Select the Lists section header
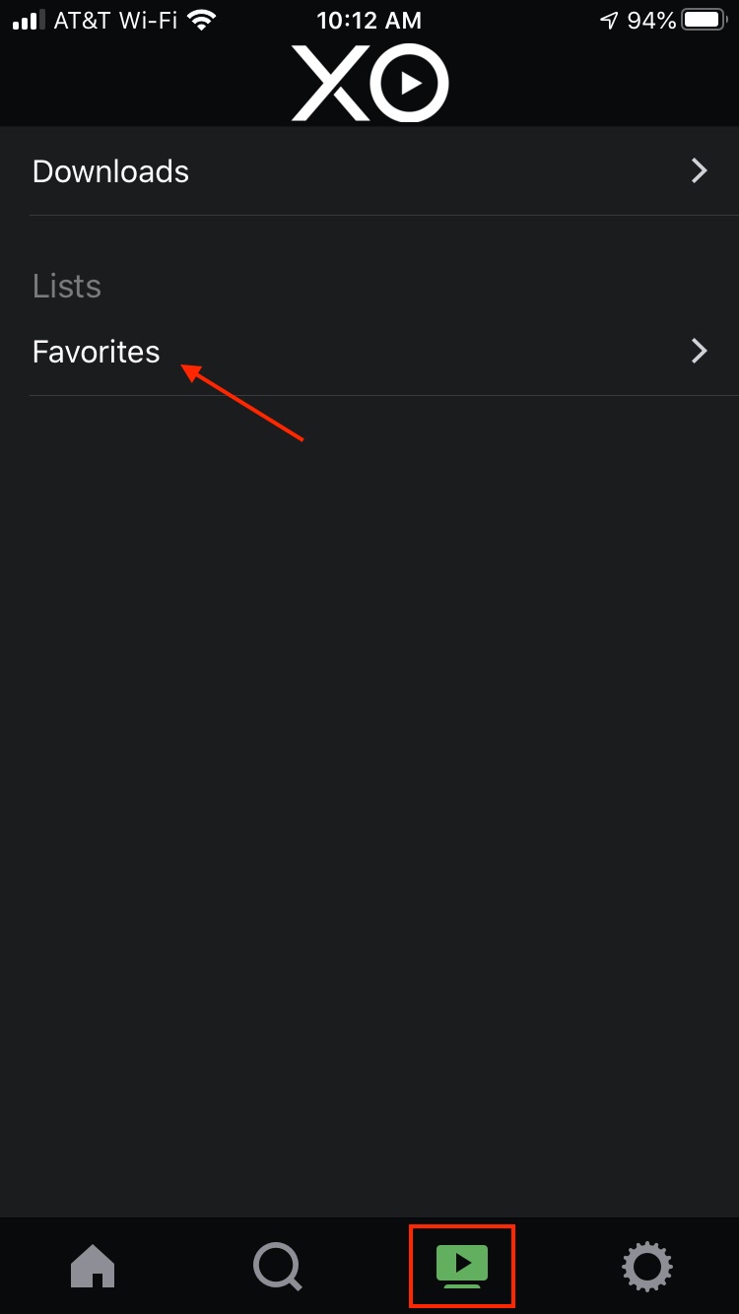 click(67, 286)
